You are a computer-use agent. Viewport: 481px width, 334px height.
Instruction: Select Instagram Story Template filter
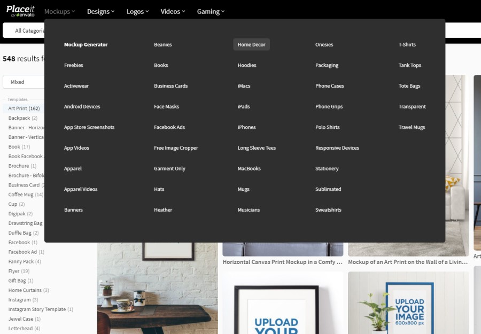tap(41, 309)
